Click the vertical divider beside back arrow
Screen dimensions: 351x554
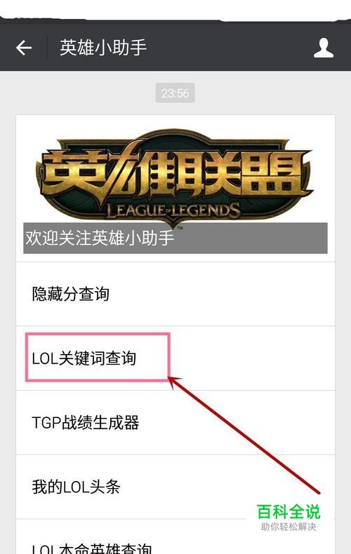(x=48, y=48)
